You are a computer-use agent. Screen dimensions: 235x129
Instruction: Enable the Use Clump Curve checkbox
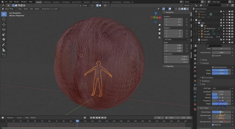tap(213, 67)
